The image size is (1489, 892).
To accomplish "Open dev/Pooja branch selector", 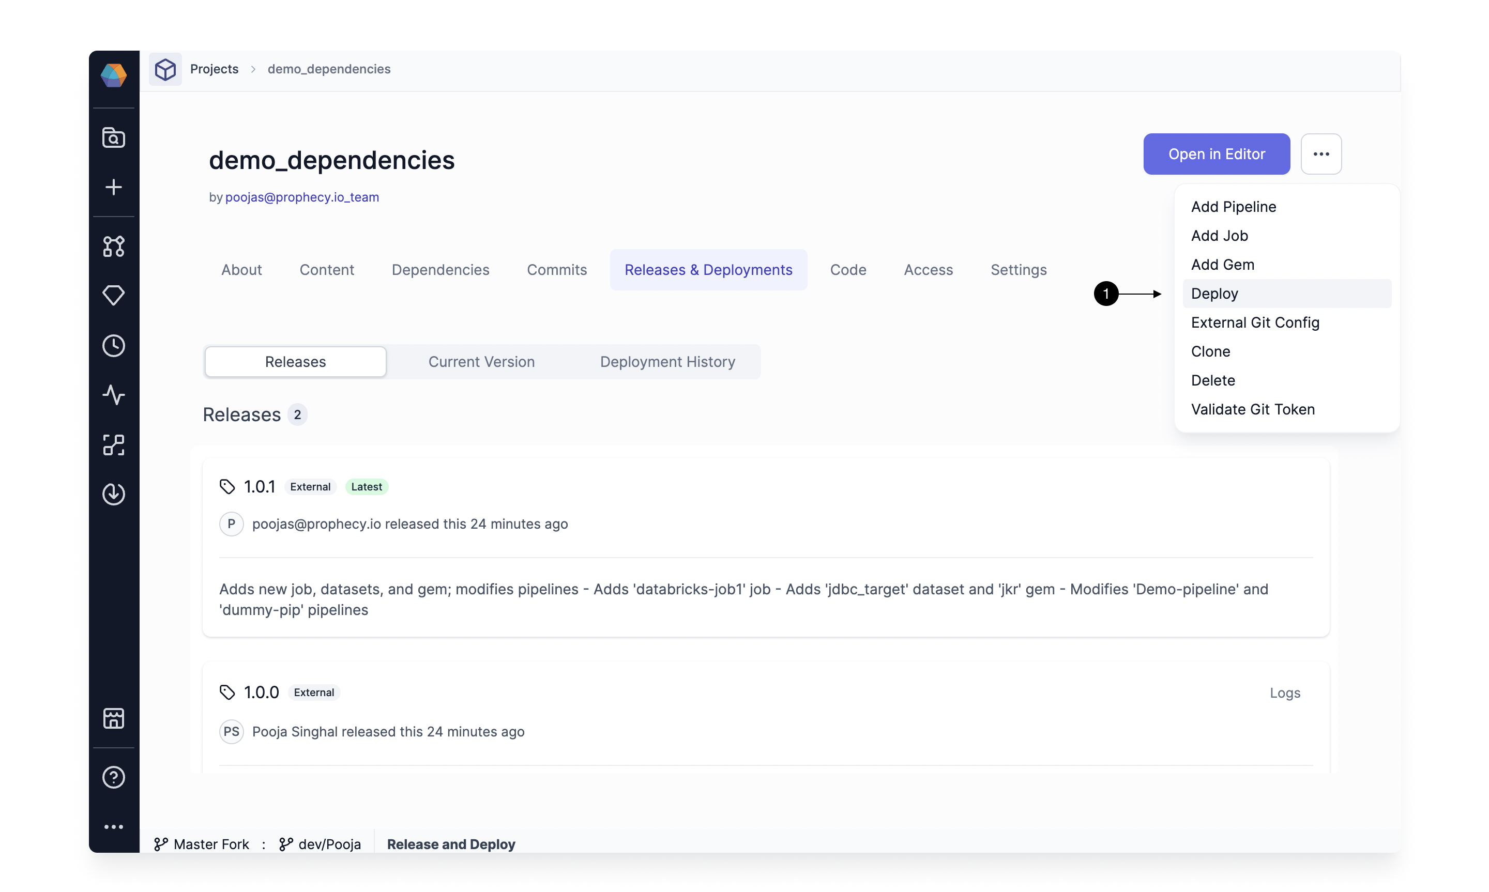I will coord(321,844).
